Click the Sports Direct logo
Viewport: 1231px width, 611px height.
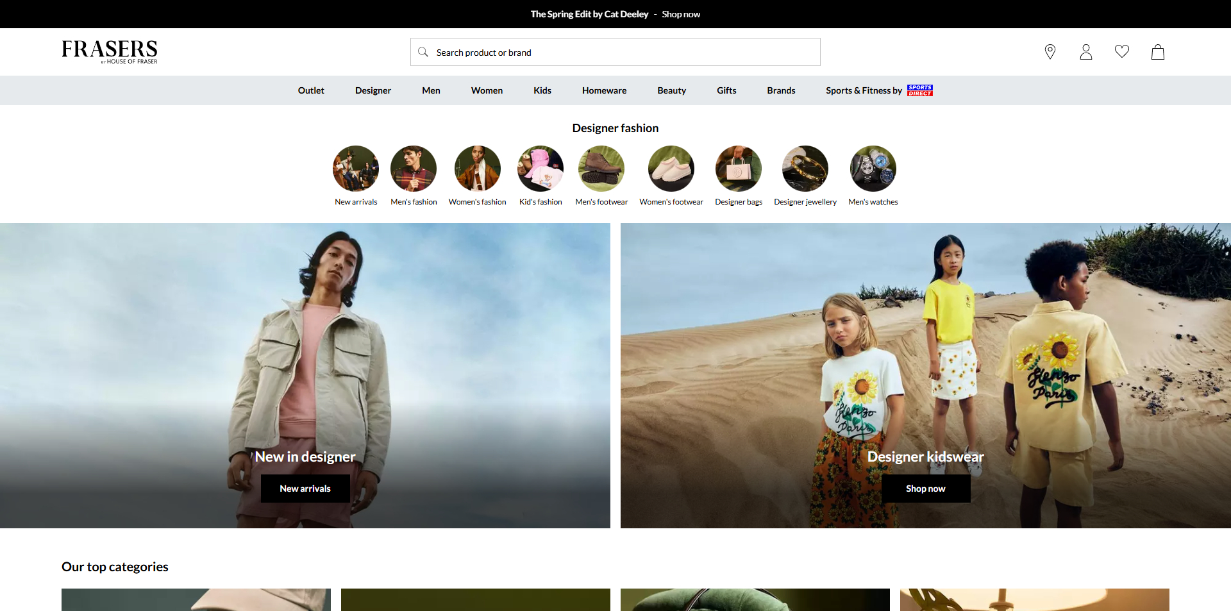[919, 90]
